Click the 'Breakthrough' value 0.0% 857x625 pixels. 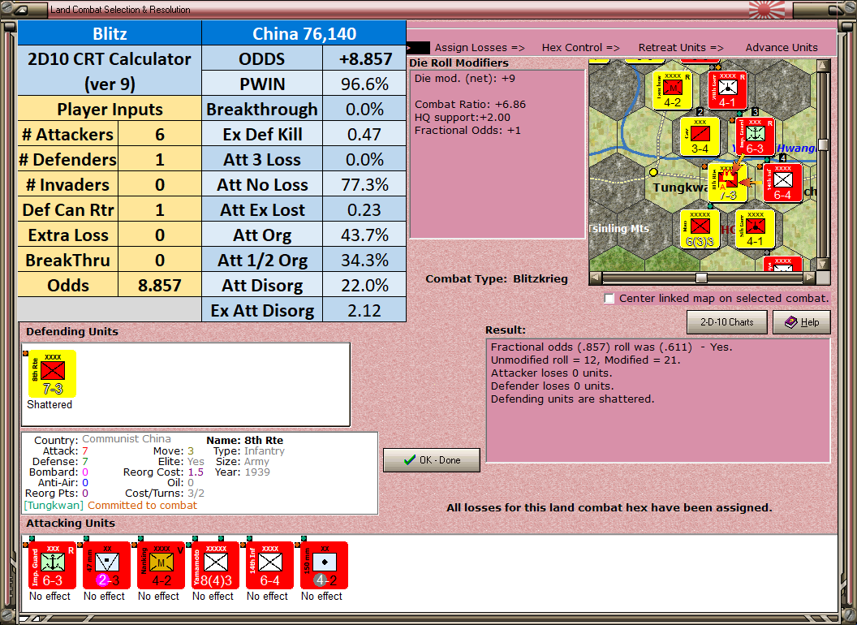pyautogui.click(x=364, y=110)
